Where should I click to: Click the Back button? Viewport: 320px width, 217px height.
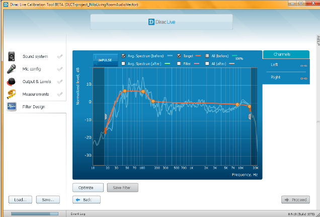pyautogui.click(x=87, y=200)
